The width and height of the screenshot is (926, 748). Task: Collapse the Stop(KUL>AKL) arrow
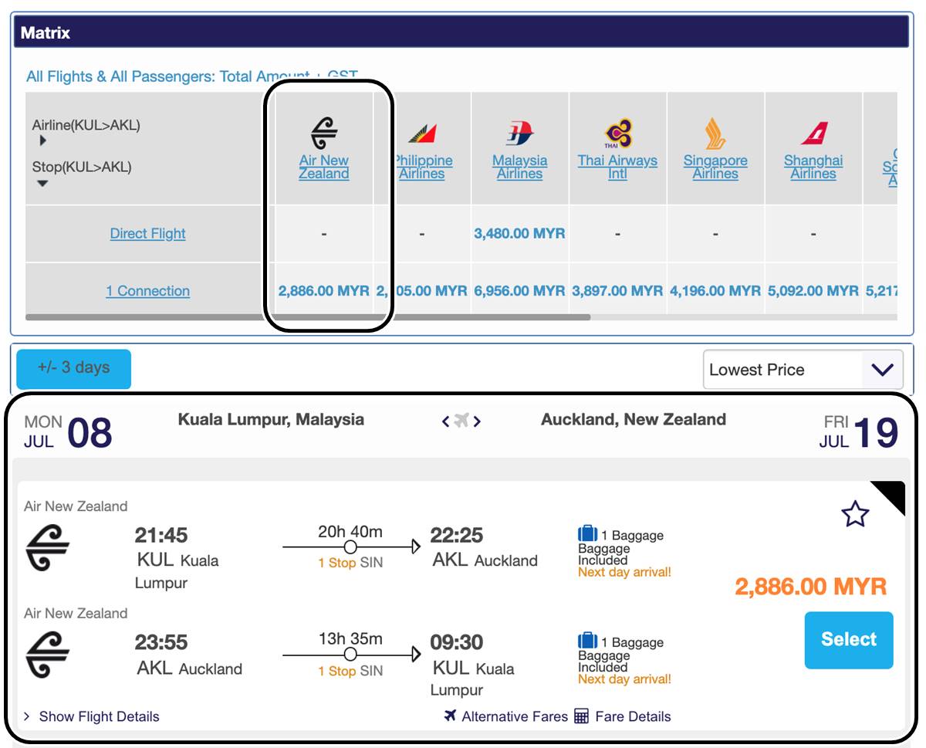(x=42, y=183)
